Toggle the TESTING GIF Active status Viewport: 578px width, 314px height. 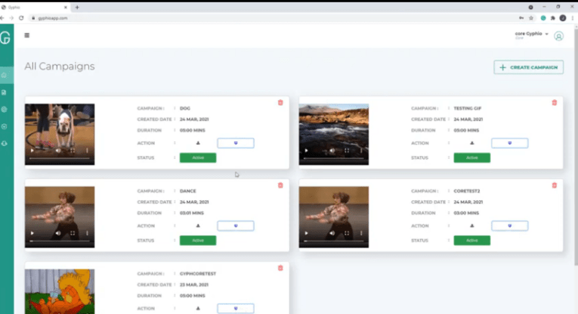pos(471,158)
